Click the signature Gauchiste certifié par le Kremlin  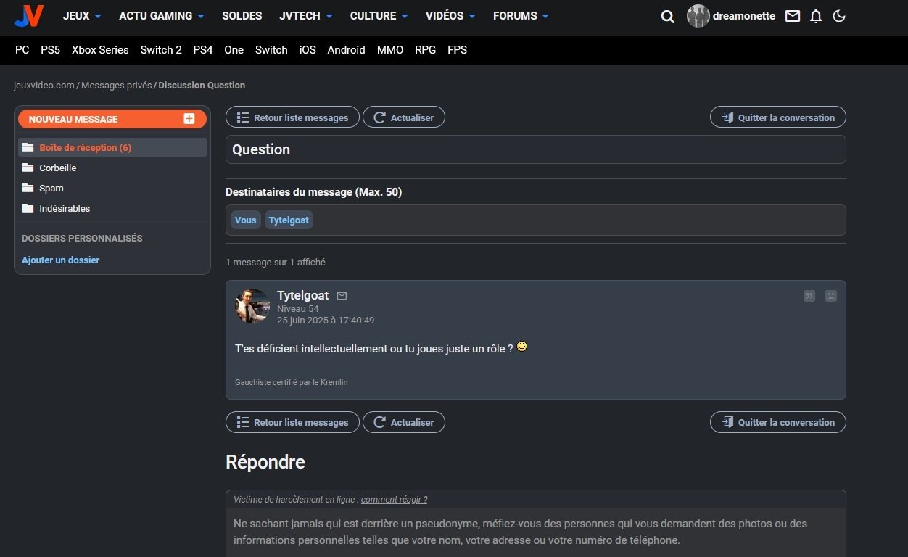coord(292,382)
